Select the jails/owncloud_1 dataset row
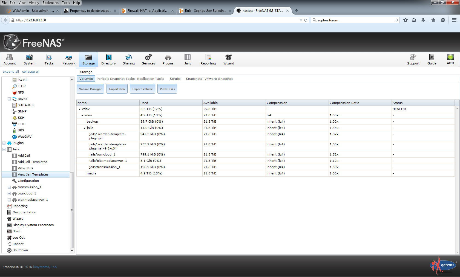The height and width of the screenshot is (277, 460). click(x=266, y=154)
